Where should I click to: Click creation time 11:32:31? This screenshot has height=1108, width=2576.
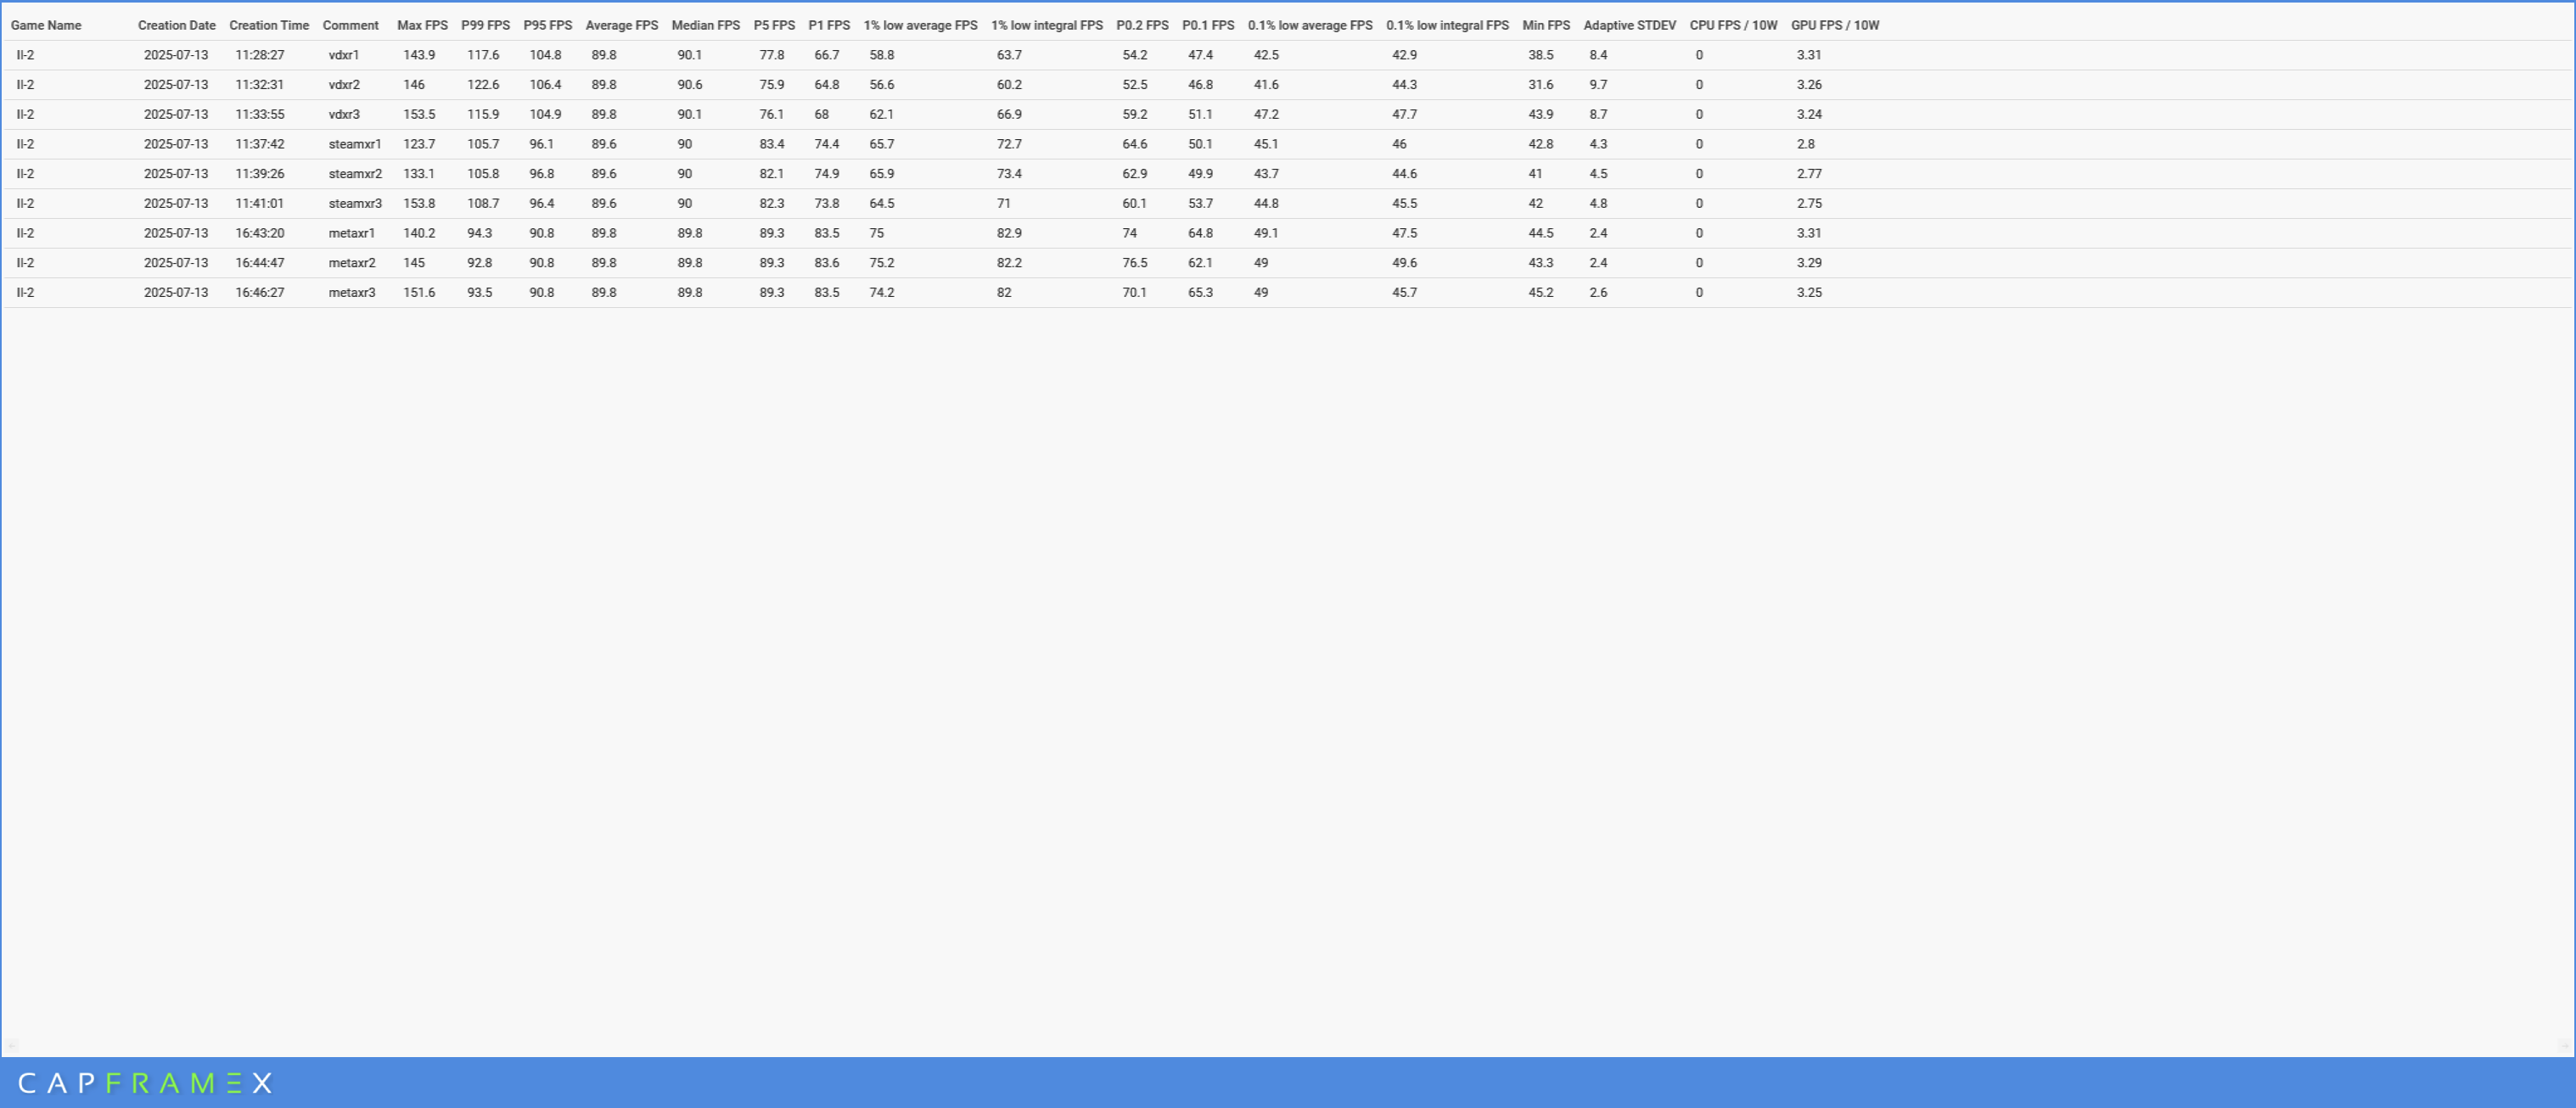click(x=260, y=85)
